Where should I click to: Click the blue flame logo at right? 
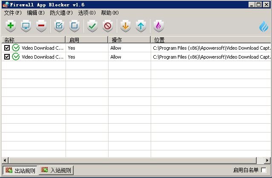click(263, 26)
